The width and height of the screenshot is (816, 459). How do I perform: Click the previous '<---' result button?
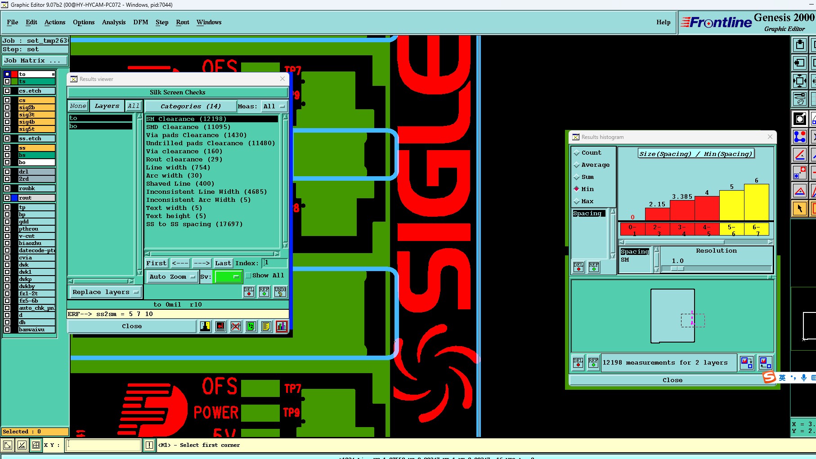coord(180,263)
